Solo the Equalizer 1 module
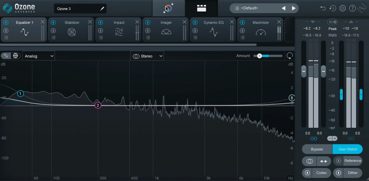369x181 pixels. (6, 31)
